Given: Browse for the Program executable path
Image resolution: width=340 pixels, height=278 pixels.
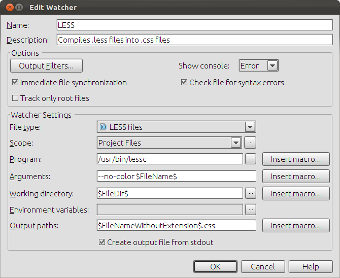Looking at the screenshot, I should pos(251,159).
